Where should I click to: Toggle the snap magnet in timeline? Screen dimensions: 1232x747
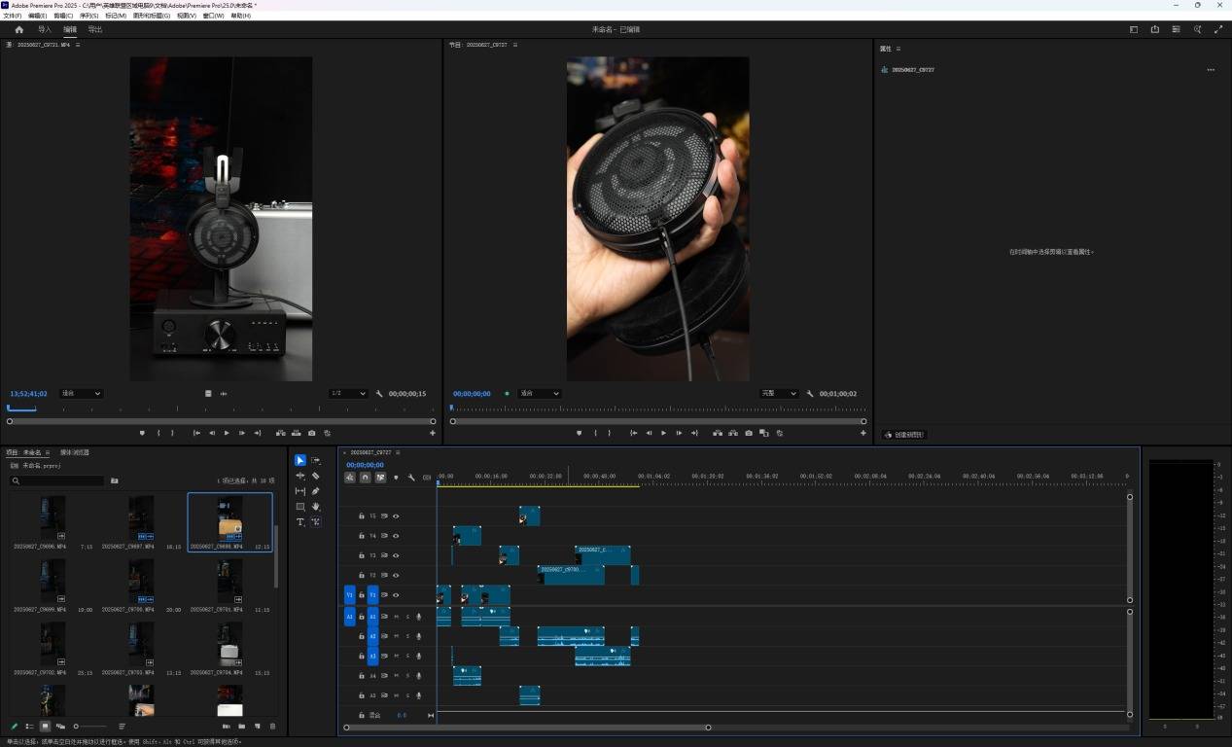coord(365,478)
